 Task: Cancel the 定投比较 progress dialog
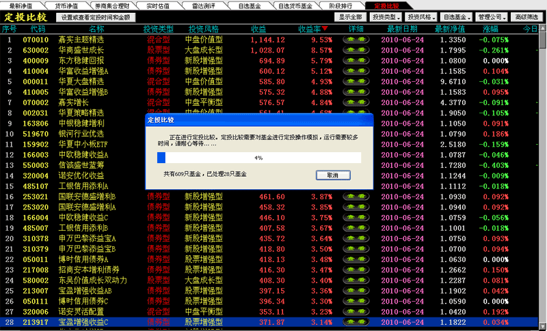click(x=333, y=175)
